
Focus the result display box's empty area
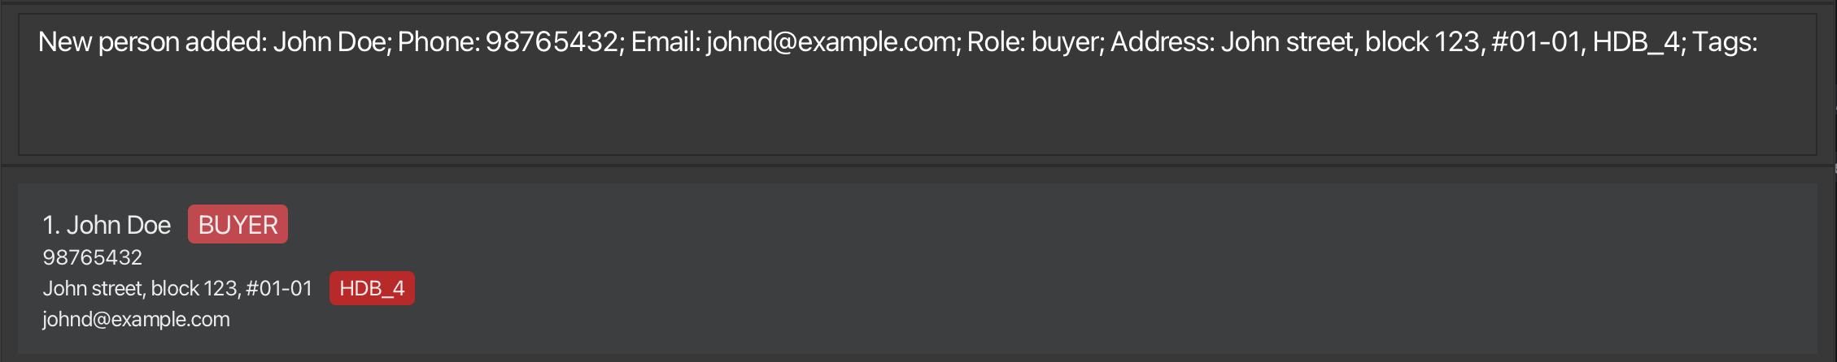point(895,110)
